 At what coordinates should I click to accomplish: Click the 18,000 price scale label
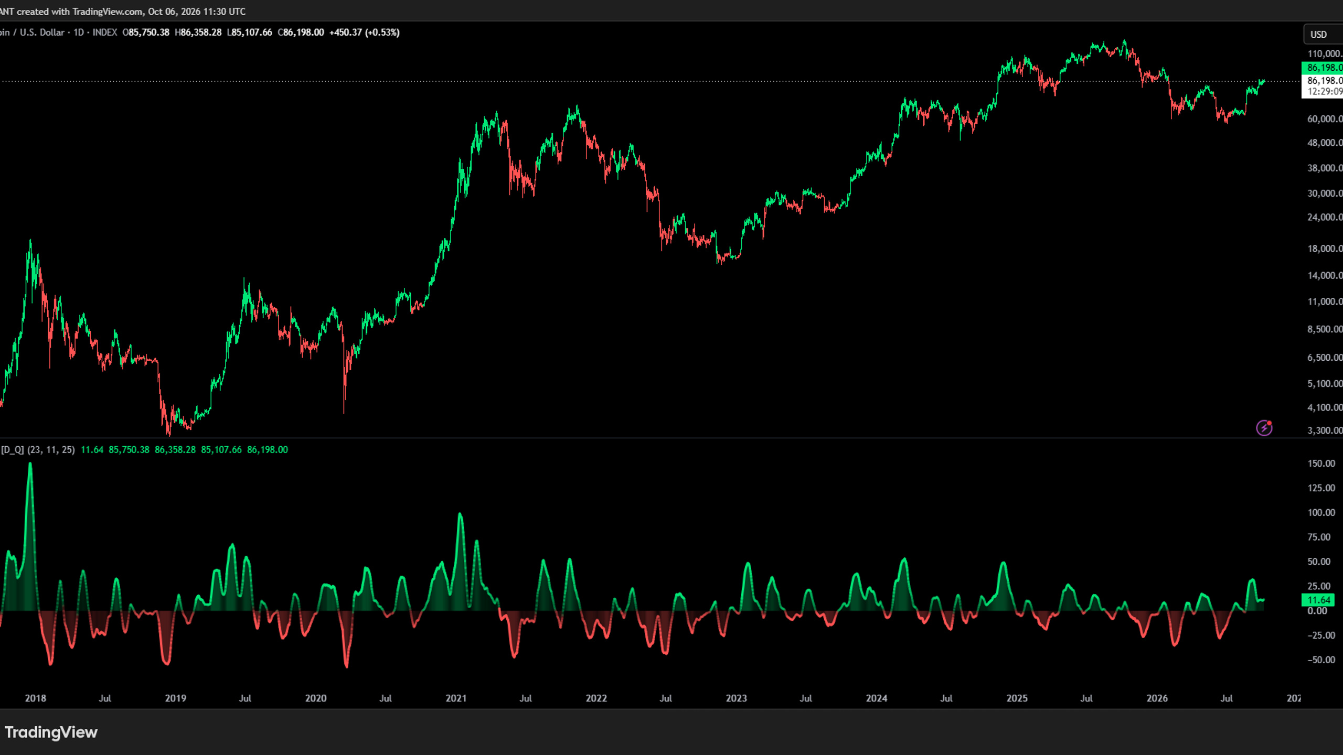click(1325, 249)
